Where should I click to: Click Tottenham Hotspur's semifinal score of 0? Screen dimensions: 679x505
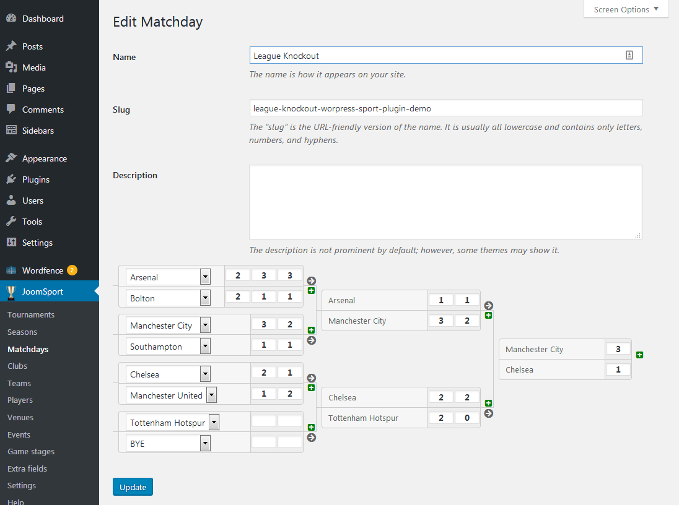tap(467, 418)
